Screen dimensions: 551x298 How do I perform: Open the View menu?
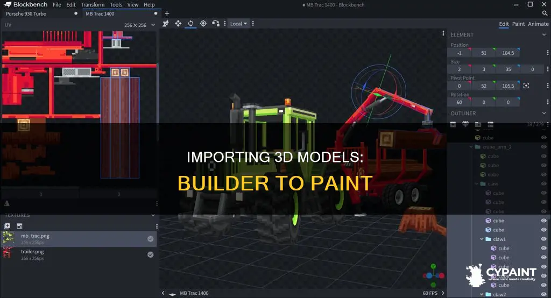tap(132, 4)
